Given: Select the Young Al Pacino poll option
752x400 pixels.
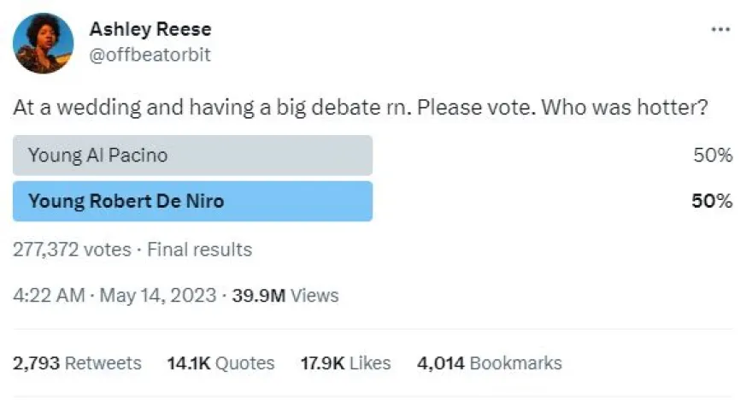Looking at the screenshot, I should (x=193, y=156).
